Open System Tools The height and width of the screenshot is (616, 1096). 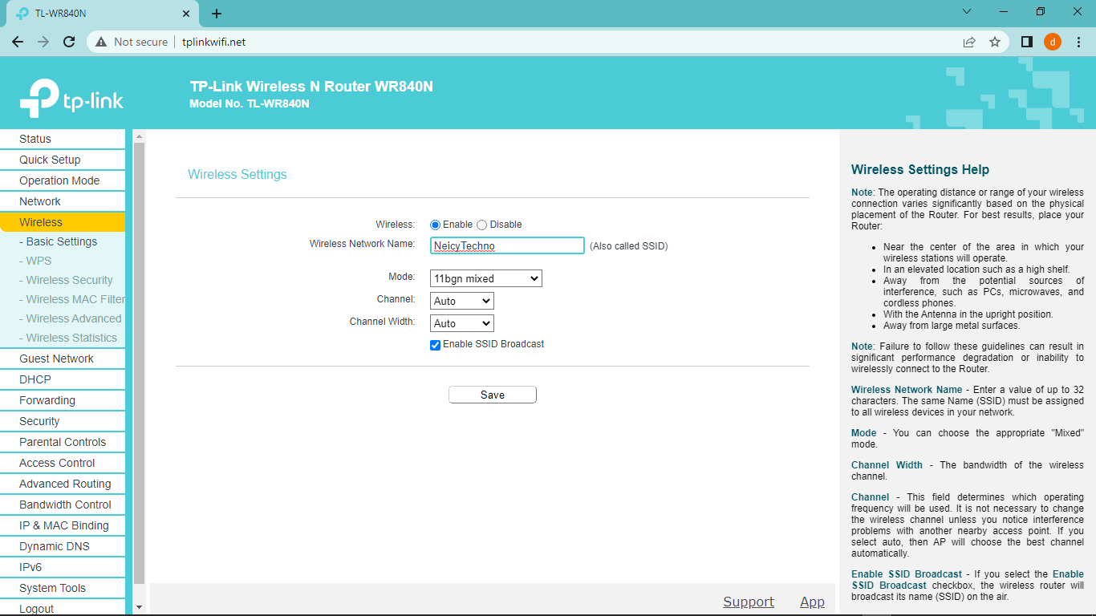pos(63,588)
